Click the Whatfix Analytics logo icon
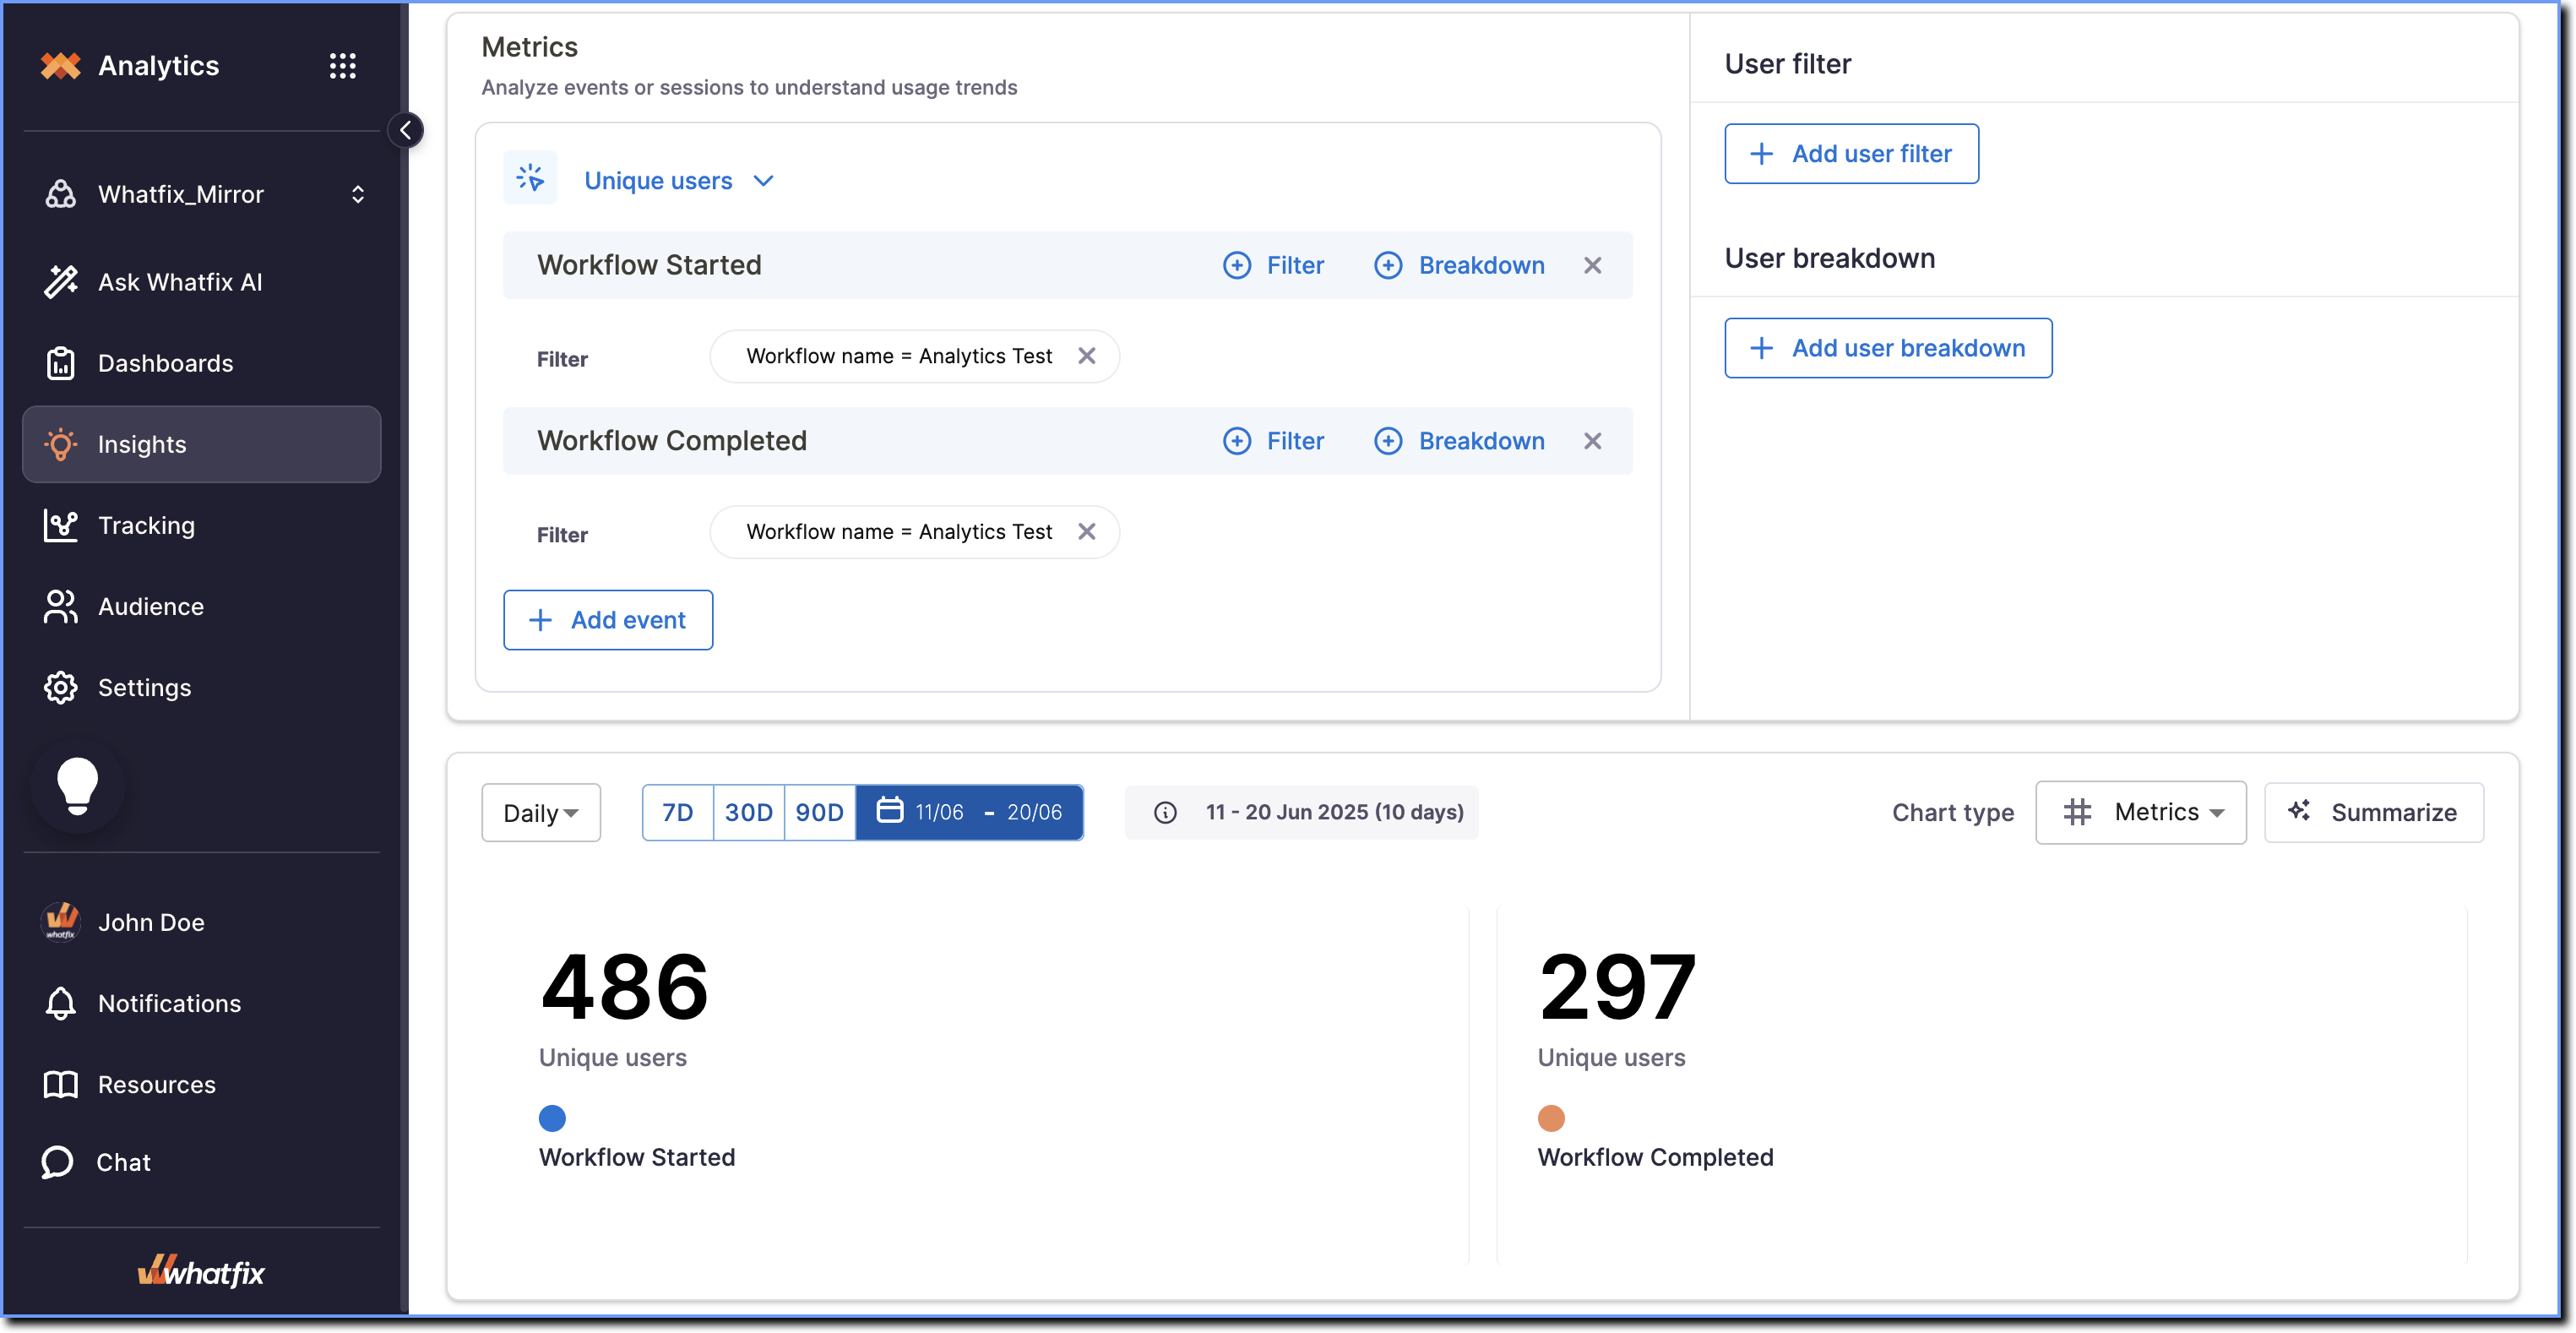This screenshot has width=2576, height=1333. [x=61, y=66]
